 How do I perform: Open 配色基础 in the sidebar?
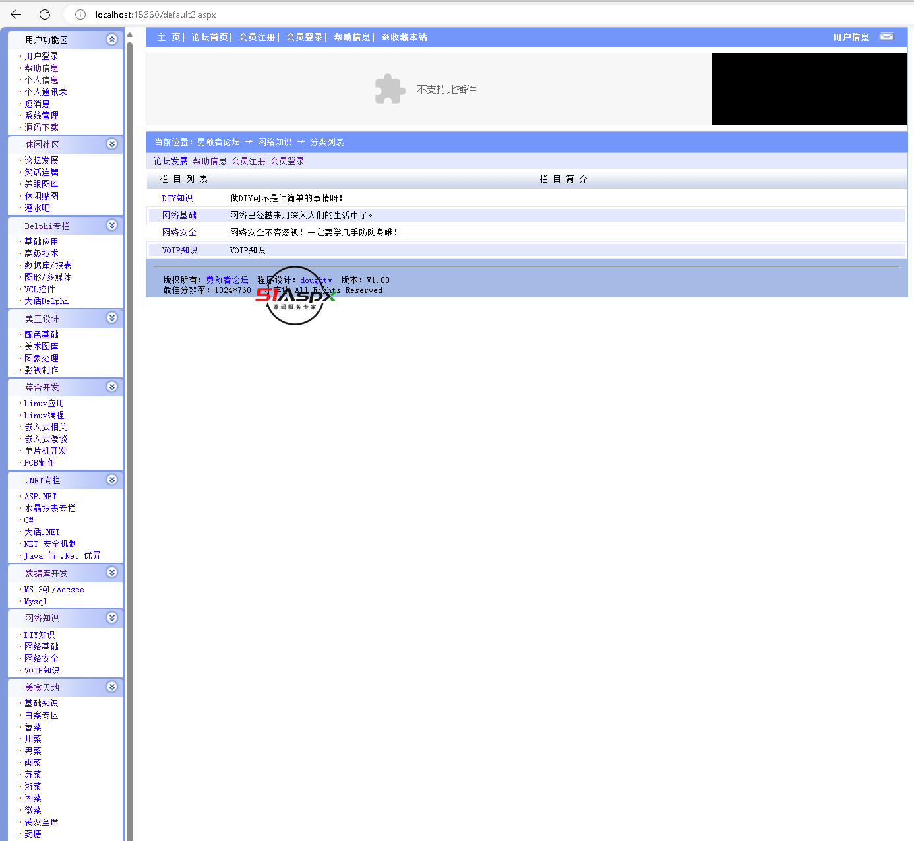(42, 334)
